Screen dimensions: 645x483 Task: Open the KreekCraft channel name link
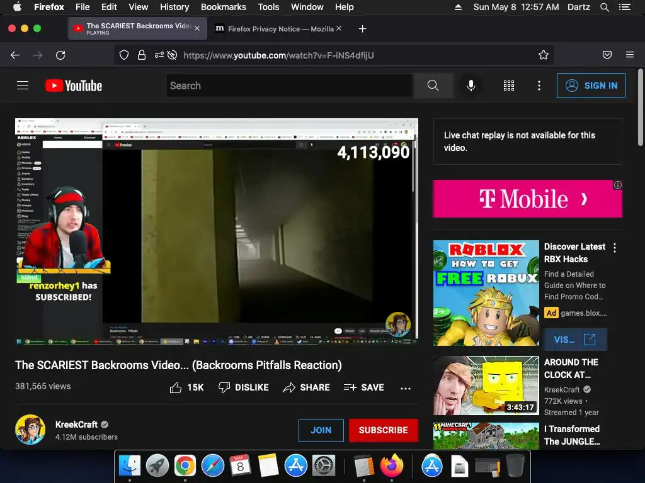pyautogui.click(x=76, y=425)
